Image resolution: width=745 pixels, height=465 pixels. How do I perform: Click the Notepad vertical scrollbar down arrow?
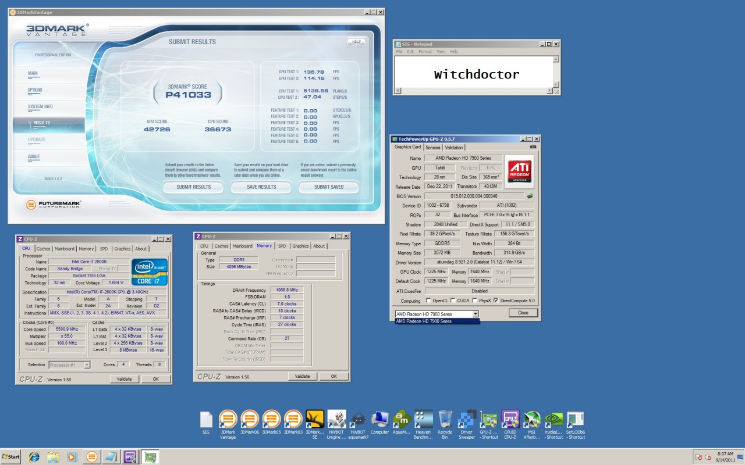(556, 84)
